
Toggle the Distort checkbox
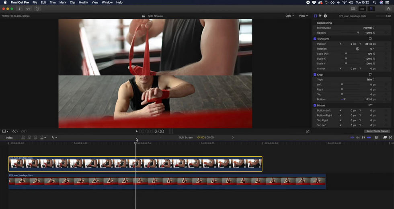click(x=315, y=106)
